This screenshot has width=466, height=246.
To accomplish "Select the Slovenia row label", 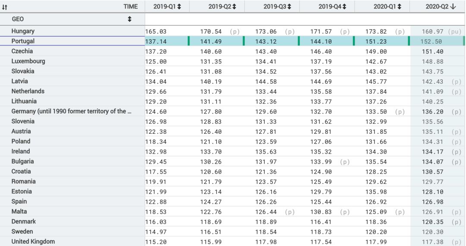I will point(23,121).
